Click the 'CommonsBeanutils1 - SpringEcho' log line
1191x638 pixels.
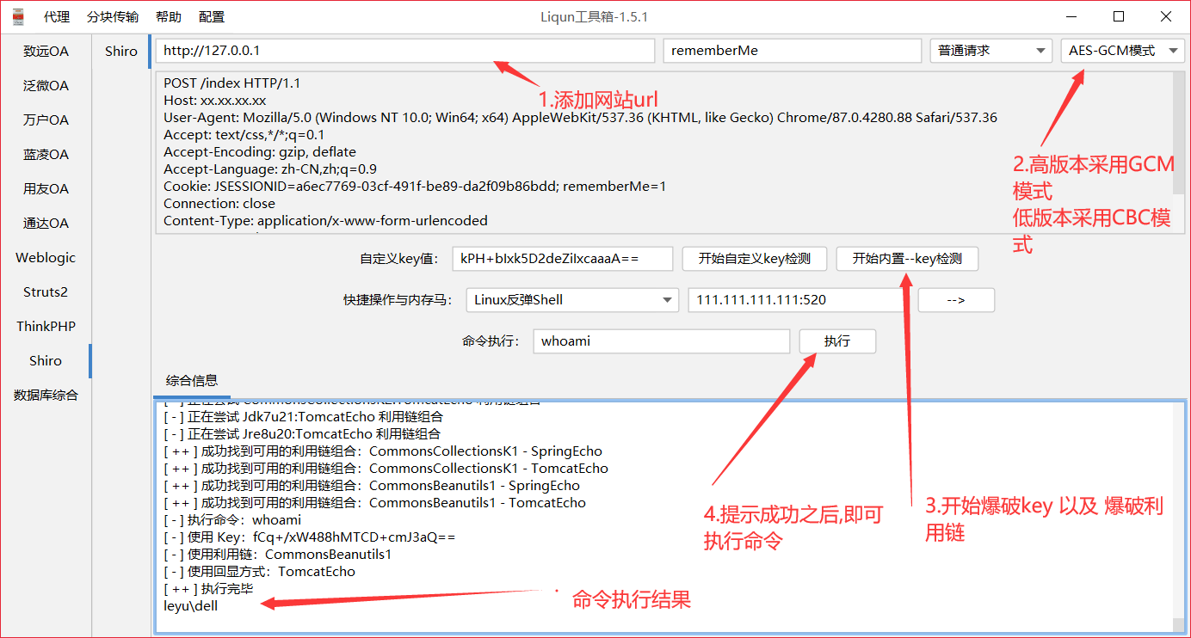pyautogui.click(x=372, y=486)
